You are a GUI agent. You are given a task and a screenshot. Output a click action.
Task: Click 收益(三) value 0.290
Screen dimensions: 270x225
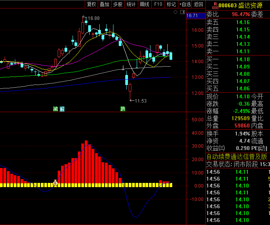[243, 148]
